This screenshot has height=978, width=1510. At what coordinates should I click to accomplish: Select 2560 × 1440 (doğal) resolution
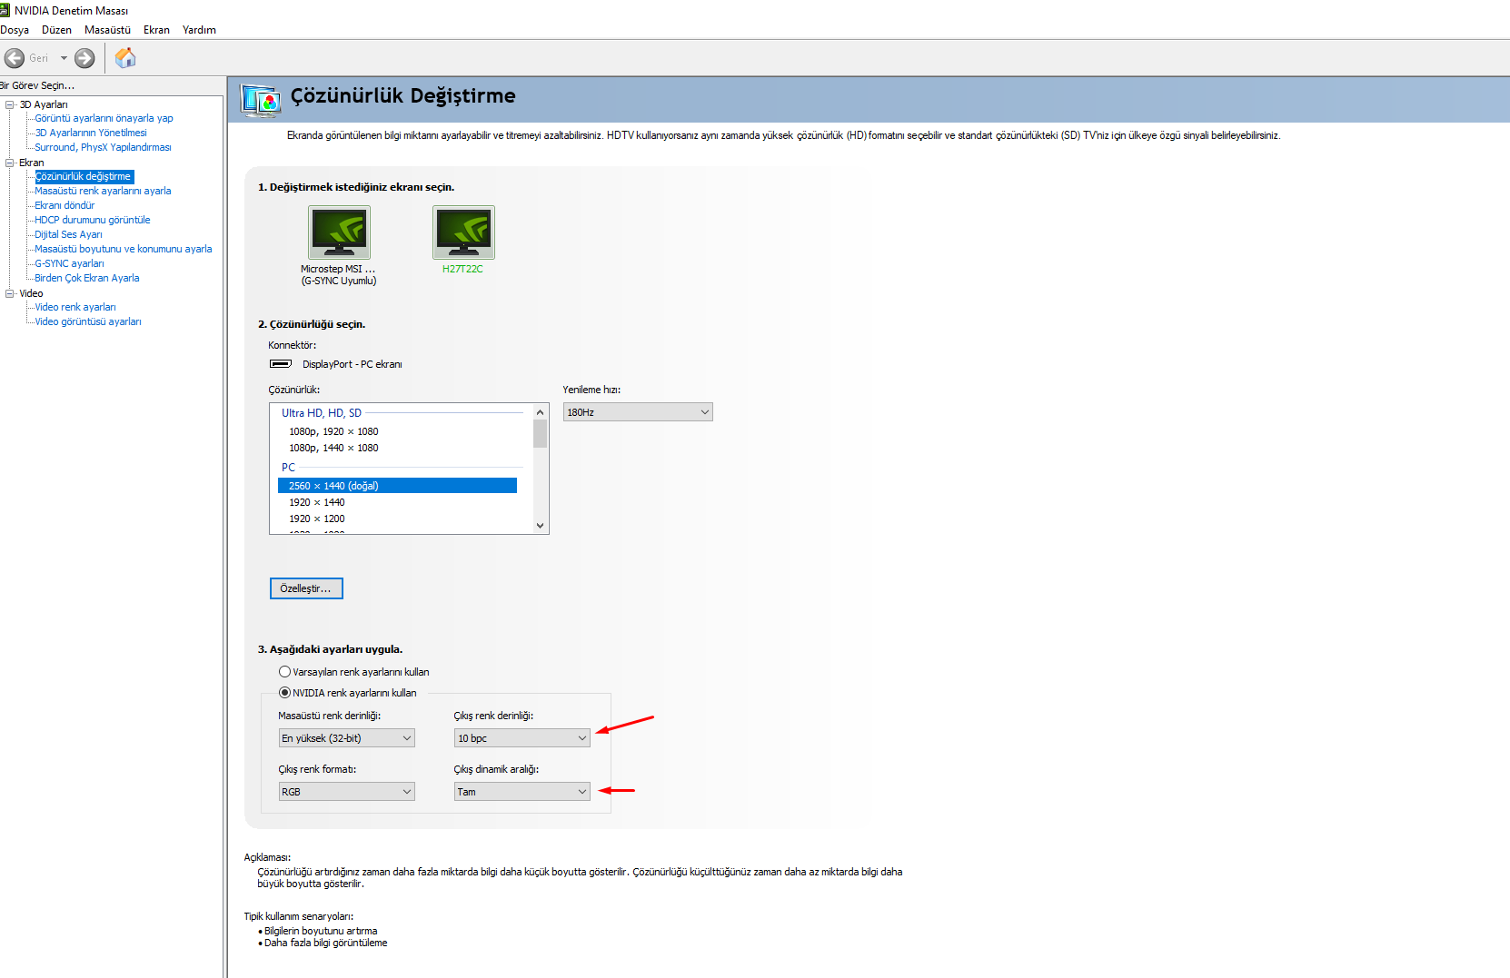pyautogui.click(x=397, y=486)
